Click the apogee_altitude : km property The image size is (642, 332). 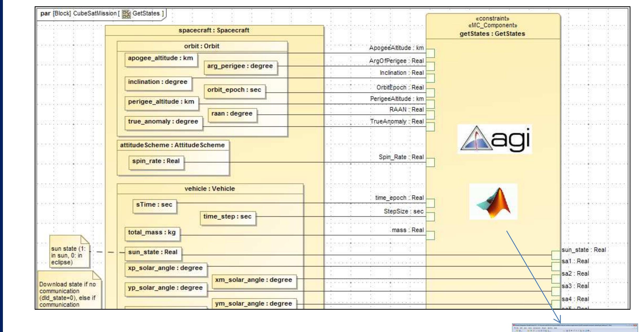point(160,58)
